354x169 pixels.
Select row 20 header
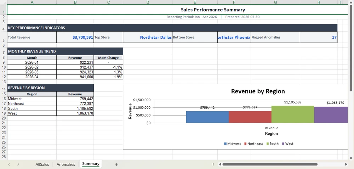pos(4,118)
